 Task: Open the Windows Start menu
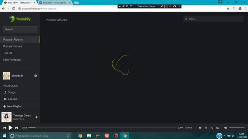(4, 136)
